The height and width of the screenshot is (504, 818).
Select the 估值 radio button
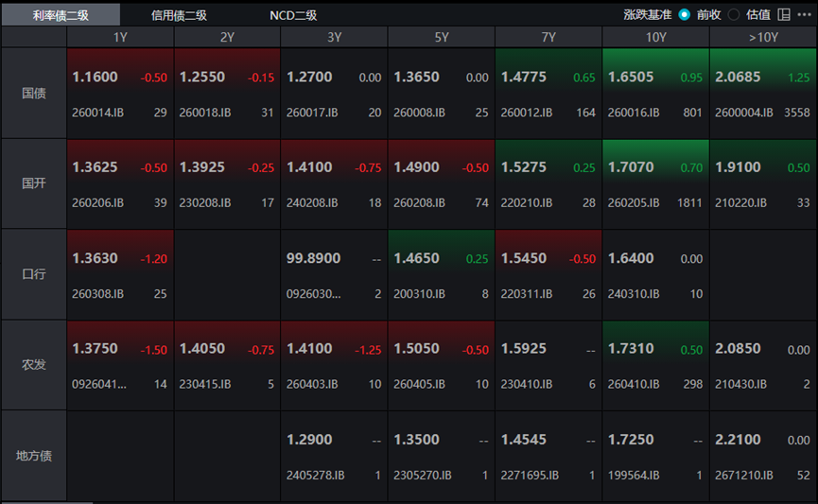(734, 14)
